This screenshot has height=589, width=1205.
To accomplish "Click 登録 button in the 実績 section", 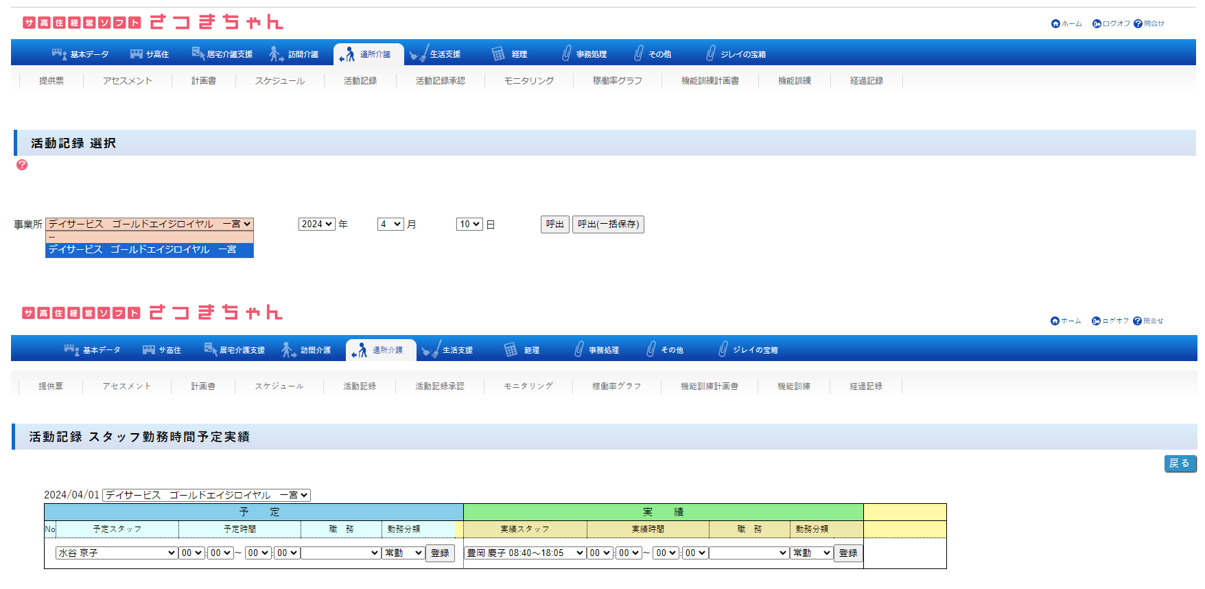I will [x=847, y=553].
